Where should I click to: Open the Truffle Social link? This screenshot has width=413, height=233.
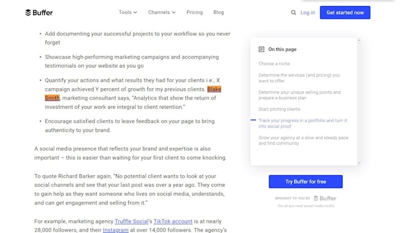(x=131, y=221)
